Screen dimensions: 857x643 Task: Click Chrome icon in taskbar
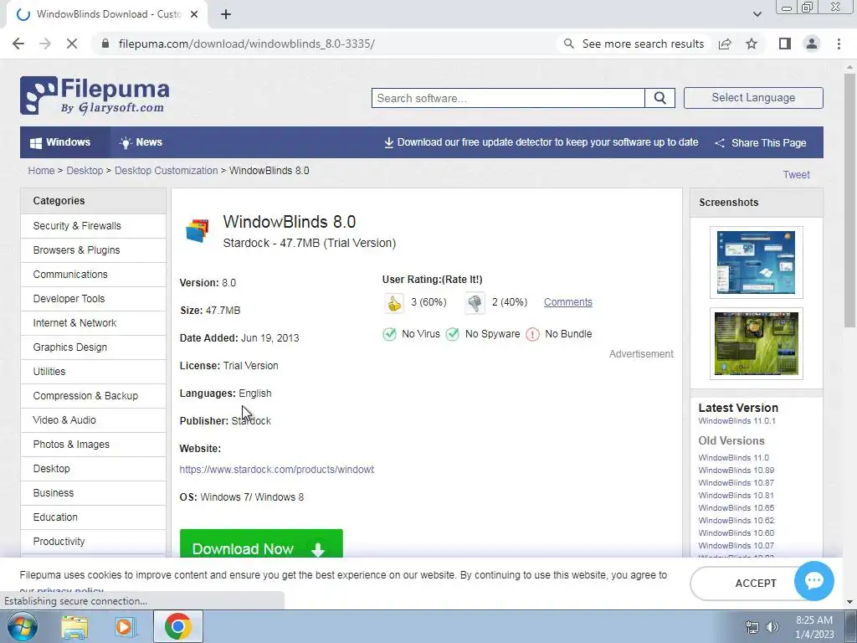click(x=177, y=626)
